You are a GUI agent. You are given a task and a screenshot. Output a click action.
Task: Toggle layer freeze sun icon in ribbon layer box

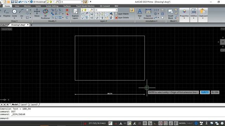pyautogui.click(x=85, y=10)
